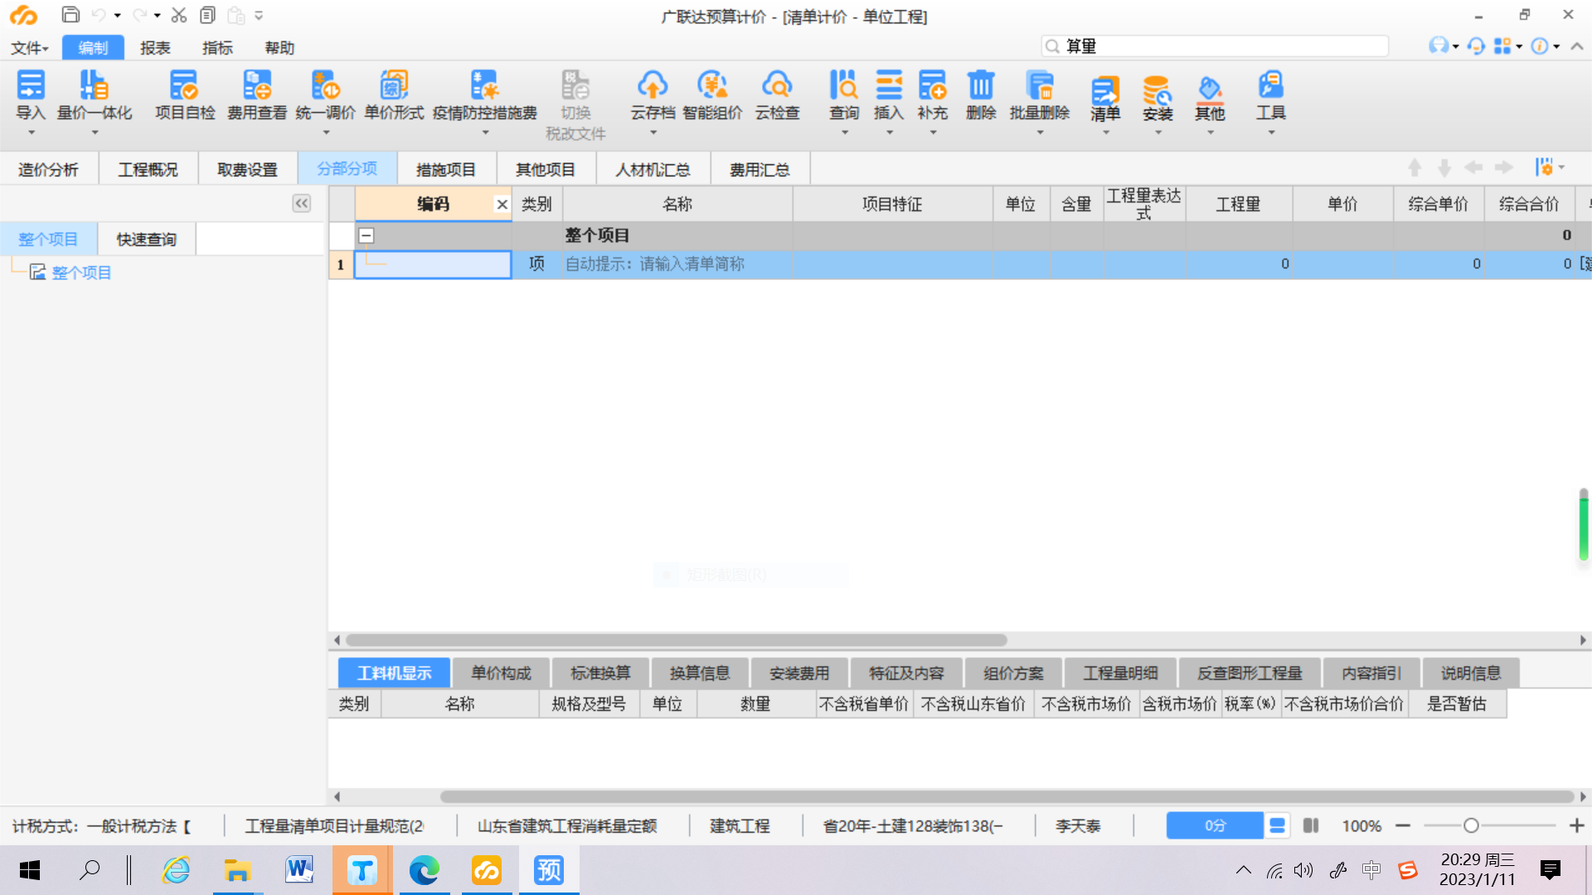This screenshot has height=895, width=1592.
Task: Click the 编码 cell in row 1
Action: coord(433,264)
